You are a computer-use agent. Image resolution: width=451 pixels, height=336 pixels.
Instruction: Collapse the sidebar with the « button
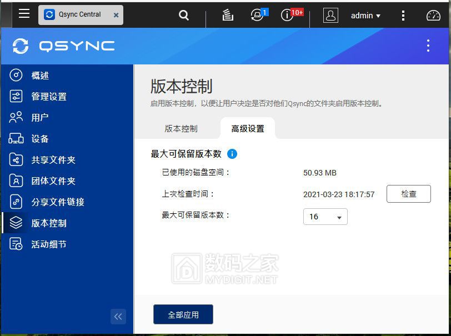(x=118, y=317)
